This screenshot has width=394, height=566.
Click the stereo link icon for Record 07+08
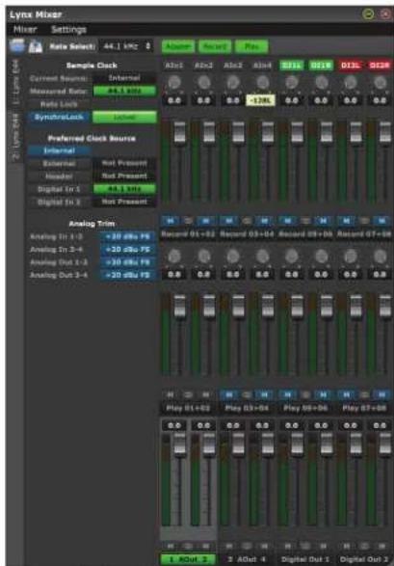point(364,221)
